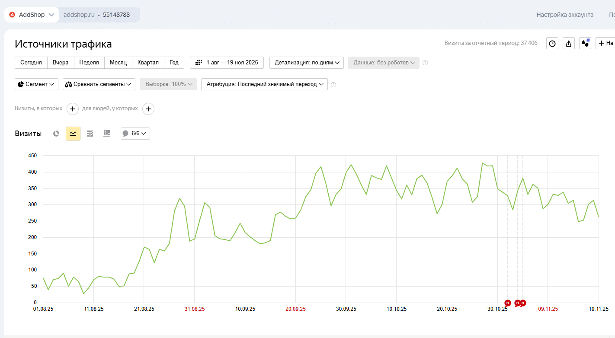Select the Квартал period tab

(x=148, y=63)
